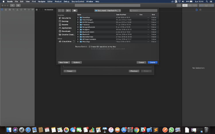
Task: Expand the MVVM Example folder
Action: click(78, 22)
